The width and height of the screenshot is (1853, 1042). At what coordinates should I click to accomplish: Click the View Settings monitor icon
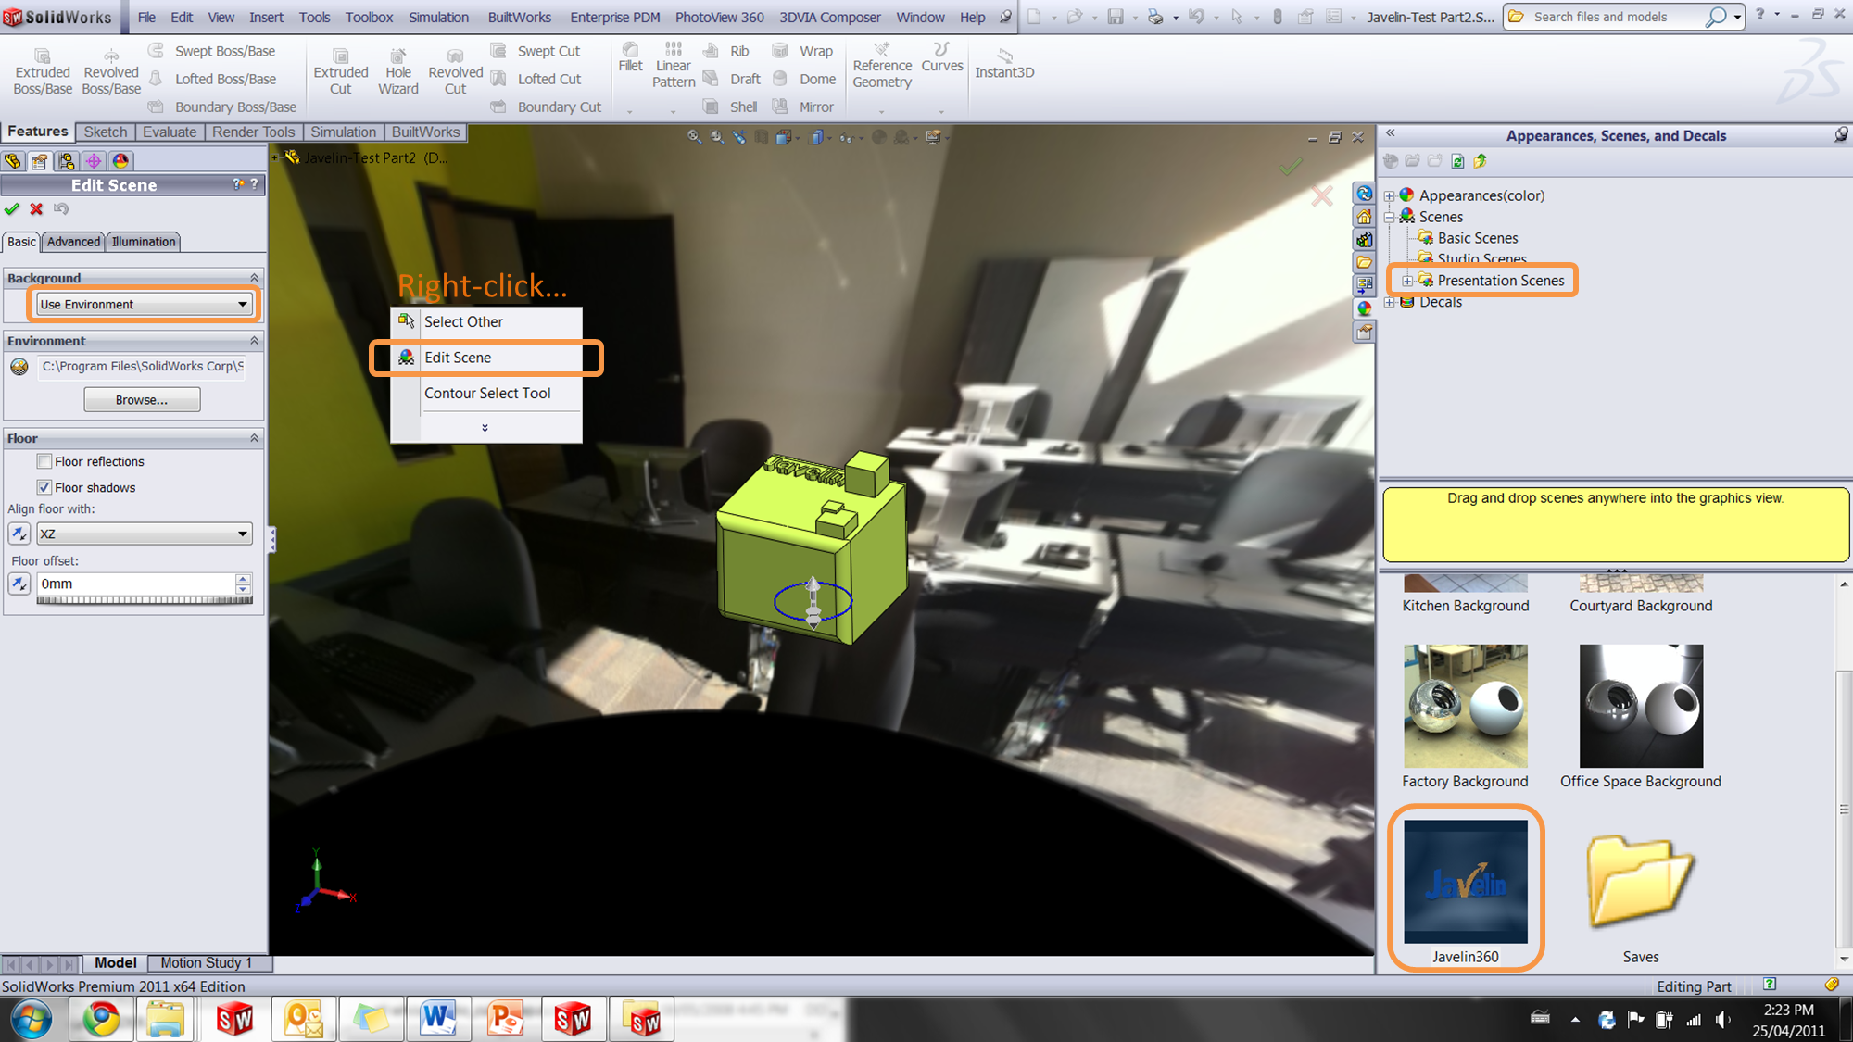tap(933, 137)
